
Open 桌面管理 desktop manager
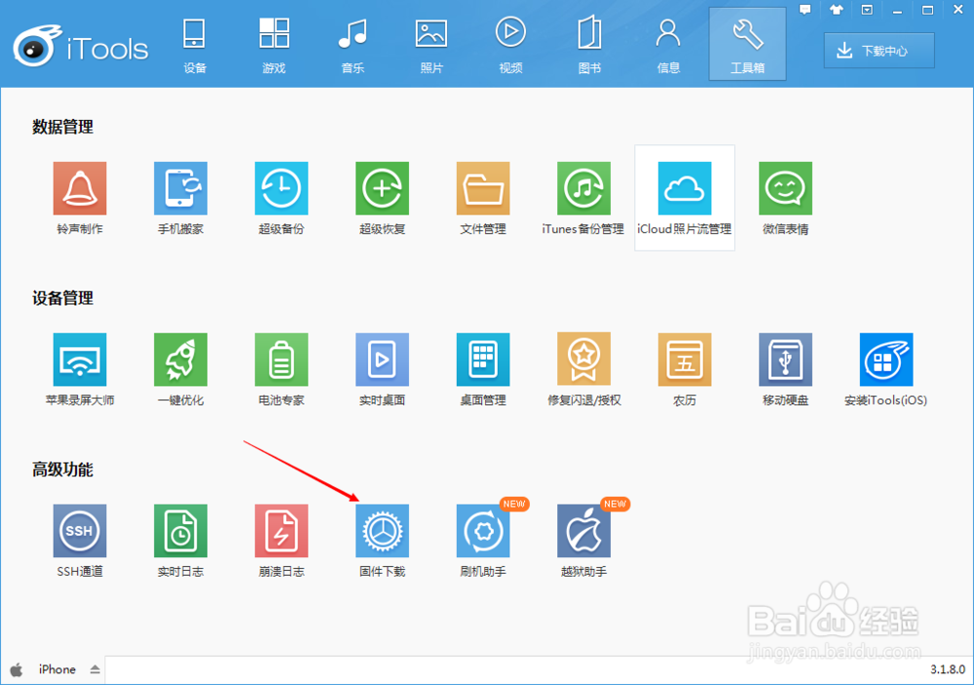[483, 360]
